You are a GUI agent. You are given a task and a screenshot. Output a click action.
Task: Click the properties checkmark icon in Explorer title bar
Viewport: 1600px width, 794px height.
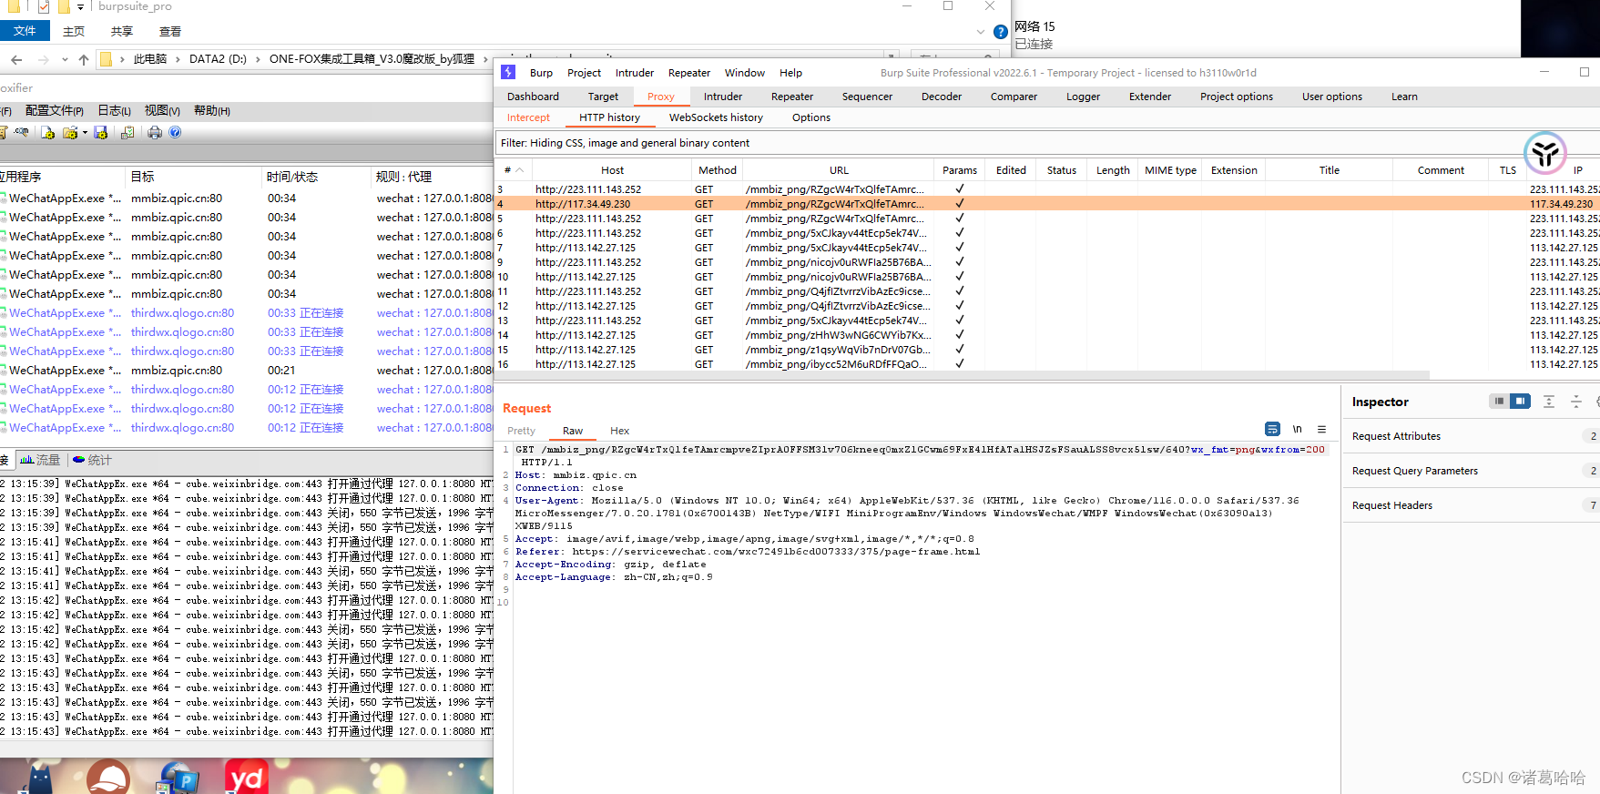coord(43,6)
